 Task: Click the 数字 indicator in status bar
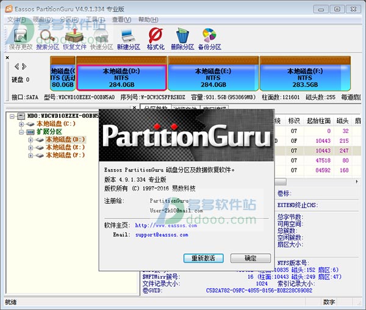[x=329, y=302]
